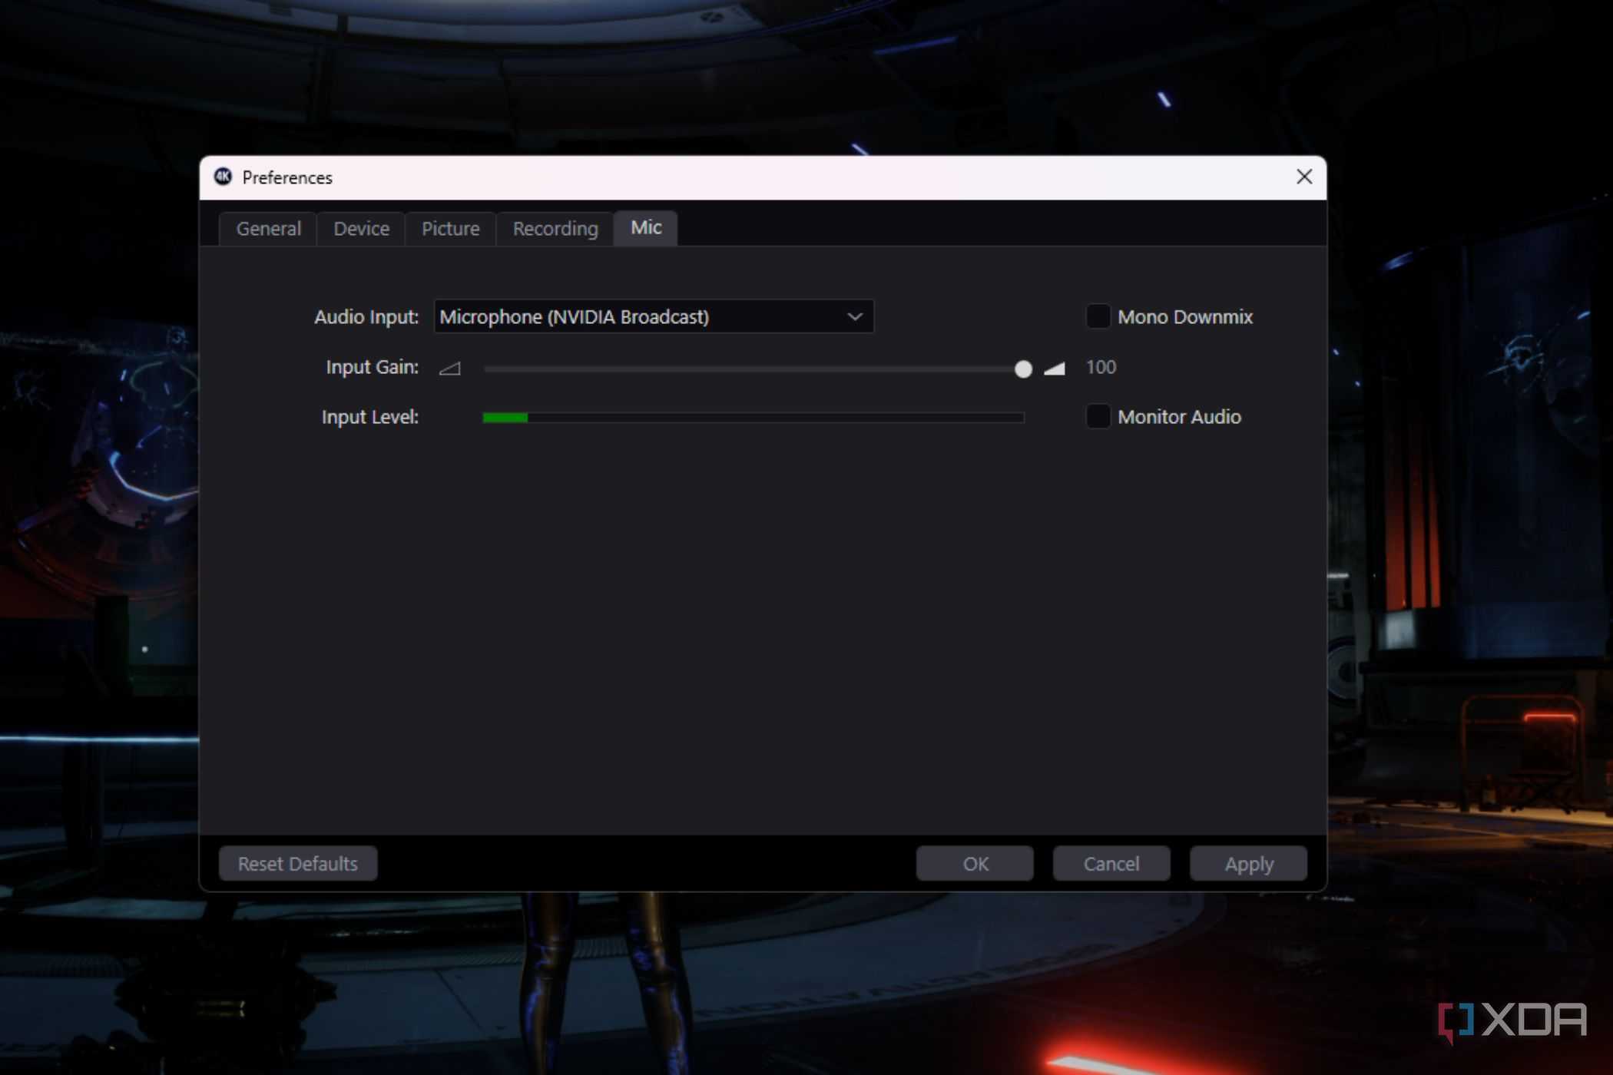This screenshot has width=1613, height=1075.
Task: Switch to the General tab
Action: 268,229
